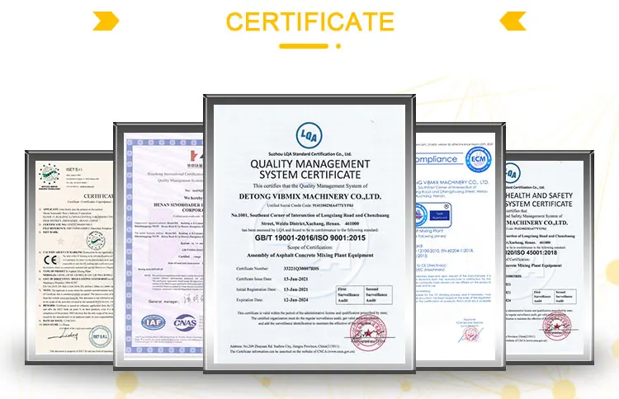Click the ISET star-circle logo at top
The width and height of the screenshot is (619, 399).
50,175
